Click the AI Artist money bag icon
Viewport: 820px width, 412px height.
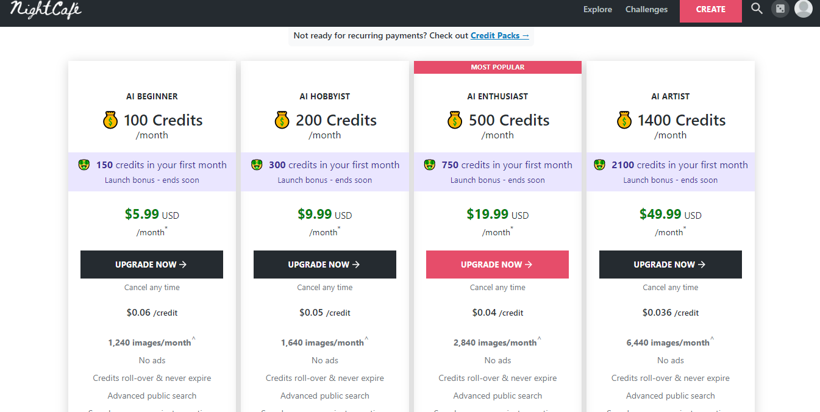click(x=624, y=120)
